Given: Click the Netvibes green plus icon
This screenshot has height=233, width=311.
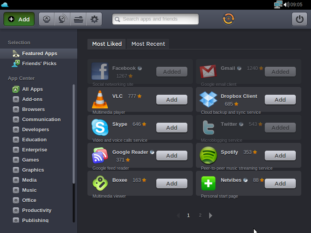Looking at the screenshot, I should tap(208, 183).
